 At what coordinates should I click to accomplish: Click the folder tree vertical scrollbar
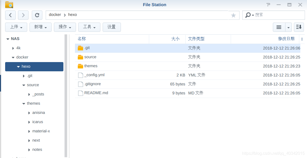click(x=66, y=96)
